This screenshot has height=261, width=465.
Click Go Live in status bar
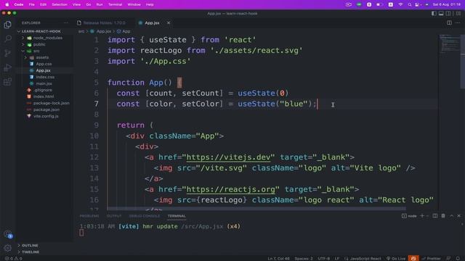pyautogui.click(x=396, y=258)
